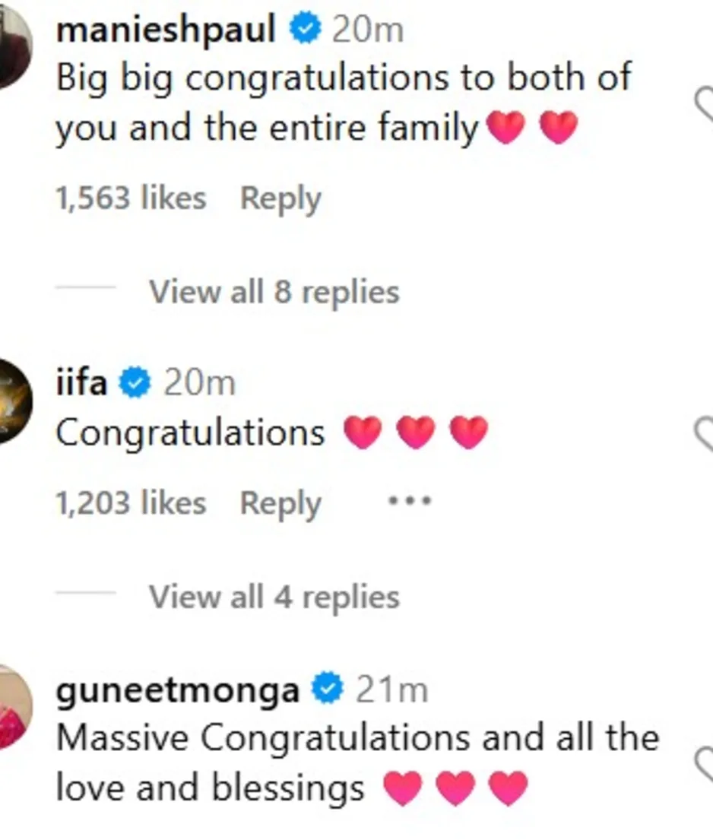The width and height of the screenshot is (713, 840).
Task: Go to guneetmonga's profile via username
Action: pyautogui.click(x=178, y=690)
